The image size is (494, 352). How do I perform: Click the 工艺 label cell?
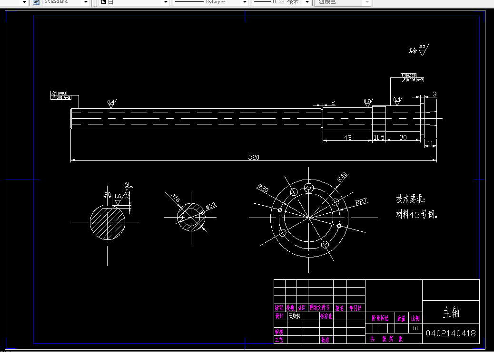279,340
